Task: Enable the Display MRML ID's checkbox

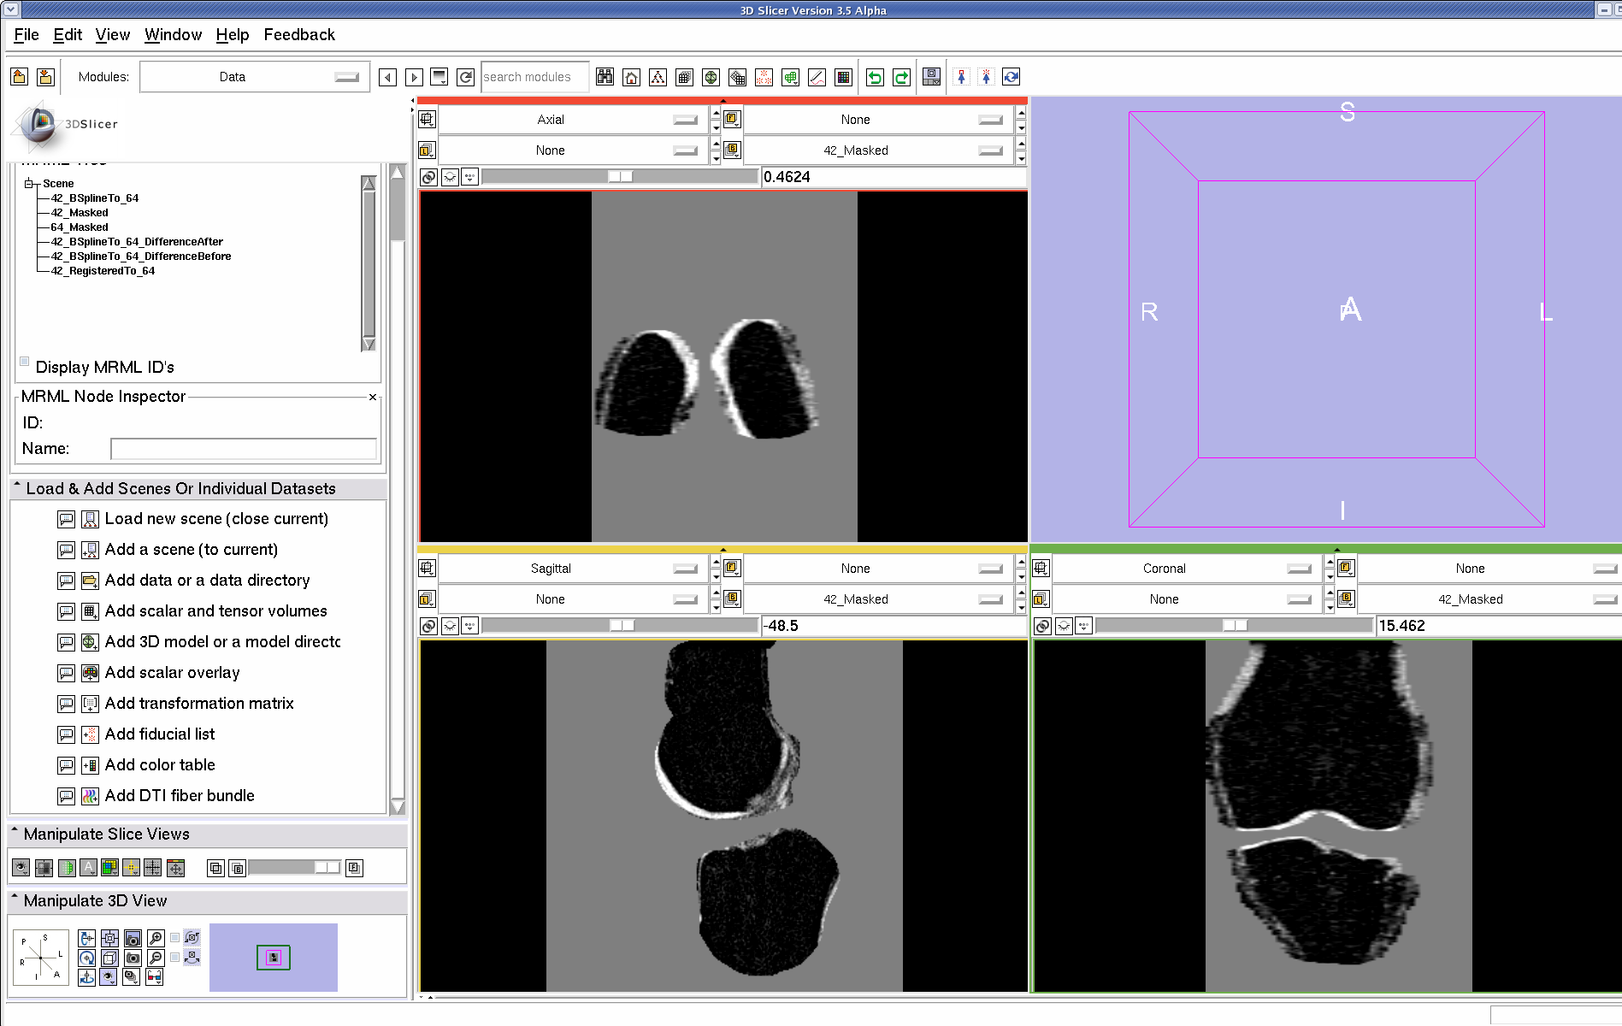Action: click(x=25, y=362)
